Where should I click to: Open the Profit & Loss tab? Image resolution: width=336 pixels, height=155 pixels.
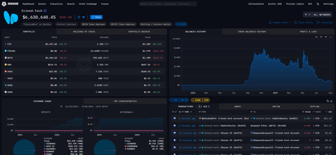(x=308, y=32)
